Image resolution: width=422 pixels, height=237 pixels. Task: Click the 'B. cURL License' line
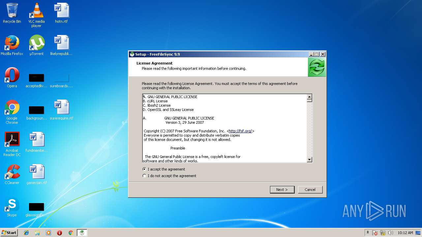[155, 101]
